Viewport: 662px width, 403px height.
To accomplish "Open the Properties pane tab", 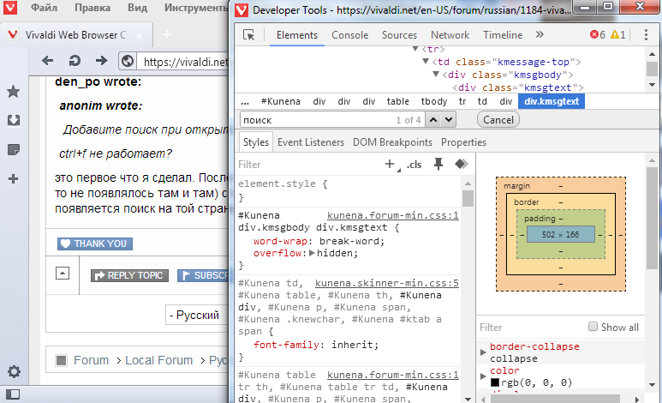I will (463, 142).
